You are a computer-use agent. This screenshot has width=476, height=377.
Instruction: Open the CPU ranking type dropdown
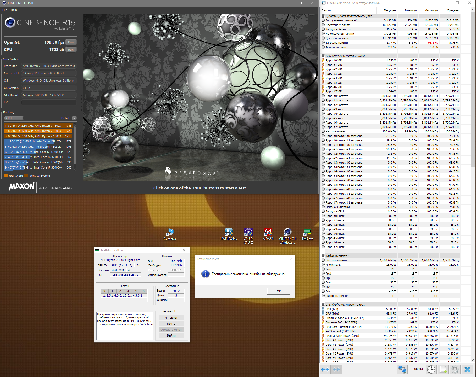pos(14,118)
